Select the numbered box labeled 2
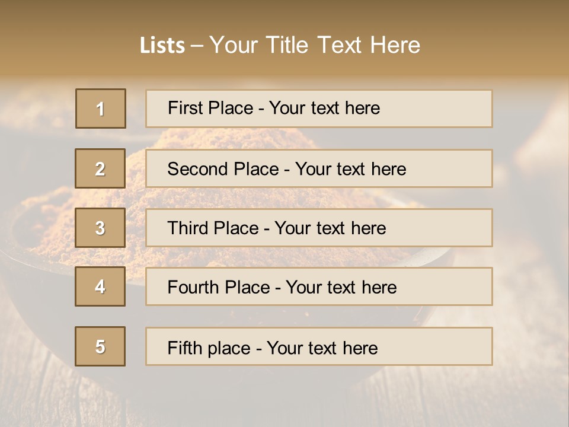Image resolution: width=569 pixels, height=427 pixels. (x=100, y=168)
